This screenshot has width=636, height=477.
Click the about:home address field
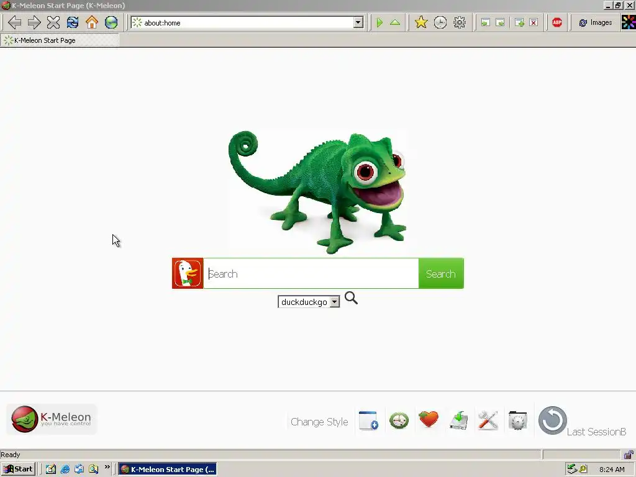coord(247,23)
